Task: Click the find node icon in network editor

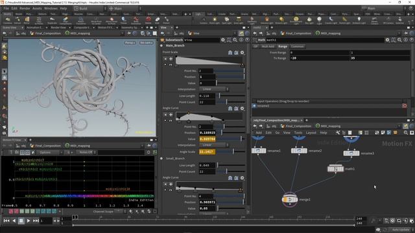Action: (x=406, y=133)
